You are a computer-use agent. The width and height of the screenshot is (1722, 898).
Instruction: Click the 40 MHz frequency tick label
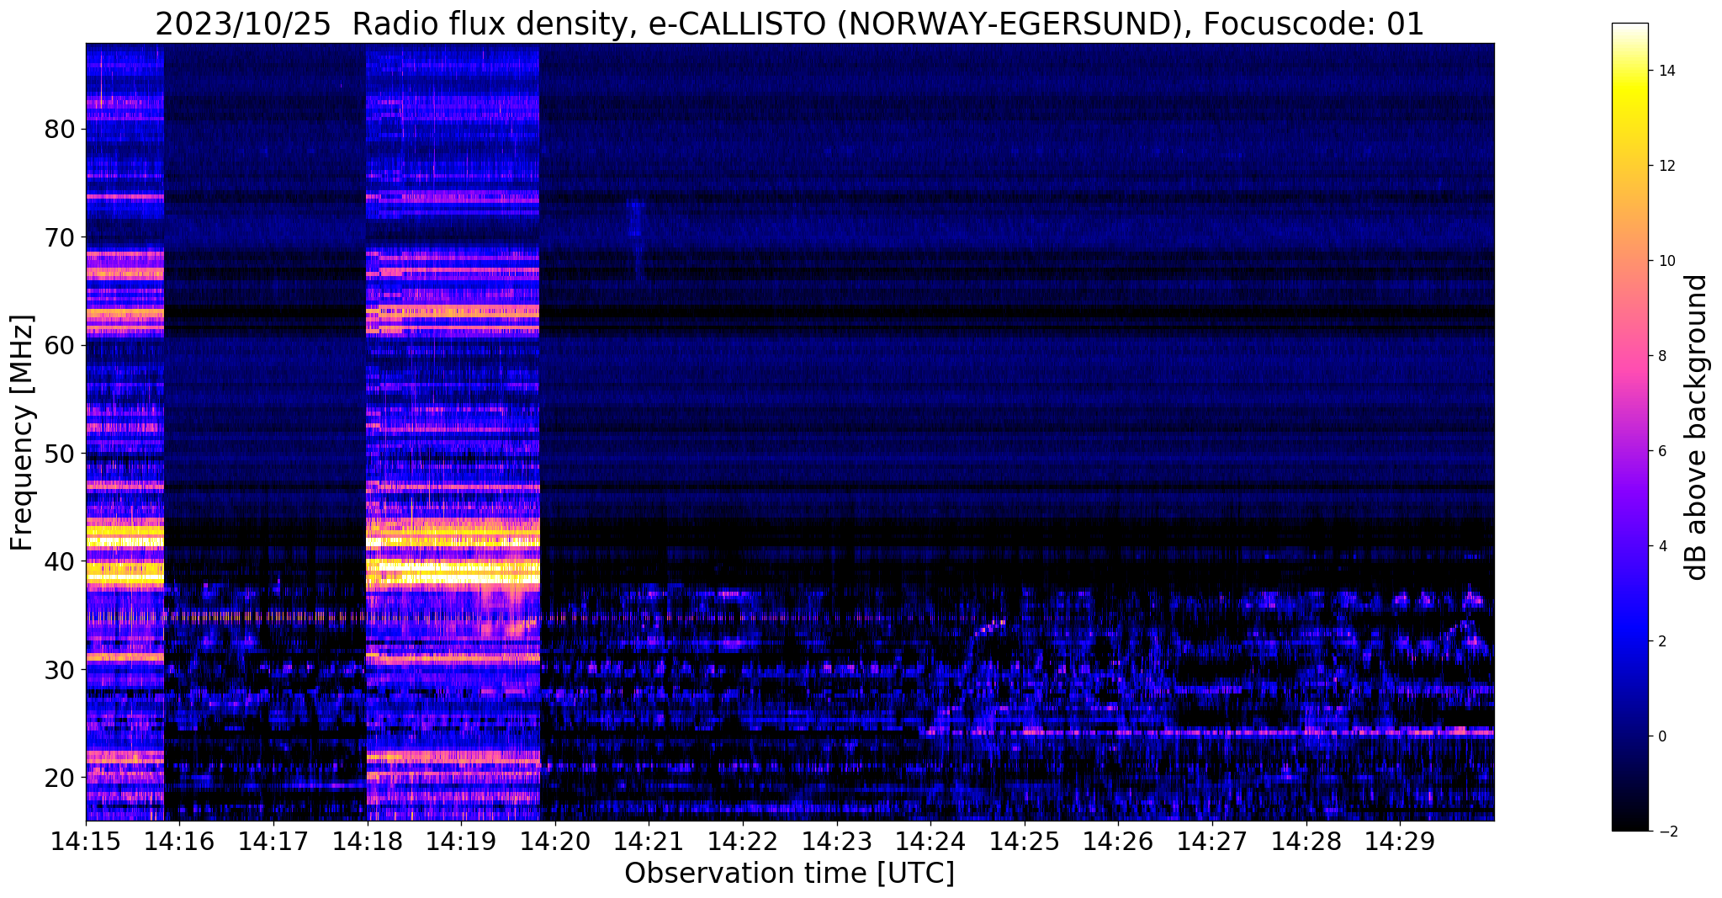[x=60, y=561]
